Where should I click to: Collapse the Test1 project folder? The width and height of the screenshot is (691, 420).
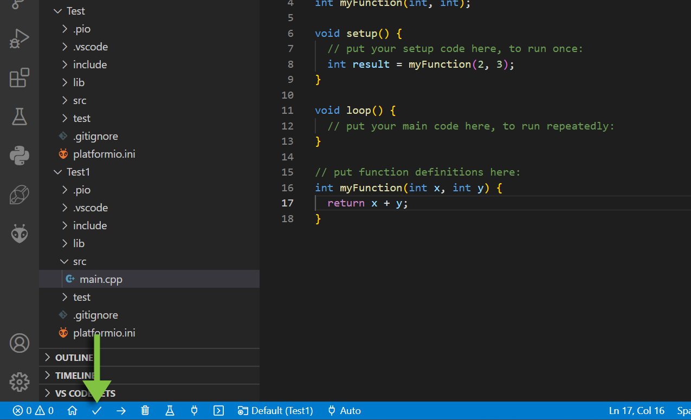149,172
